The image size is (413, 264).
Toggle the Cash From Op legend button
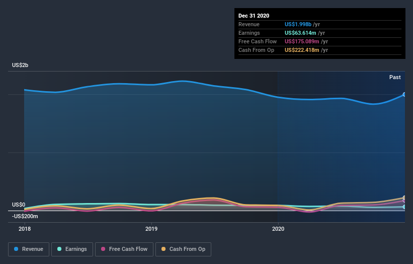[183, 249]
